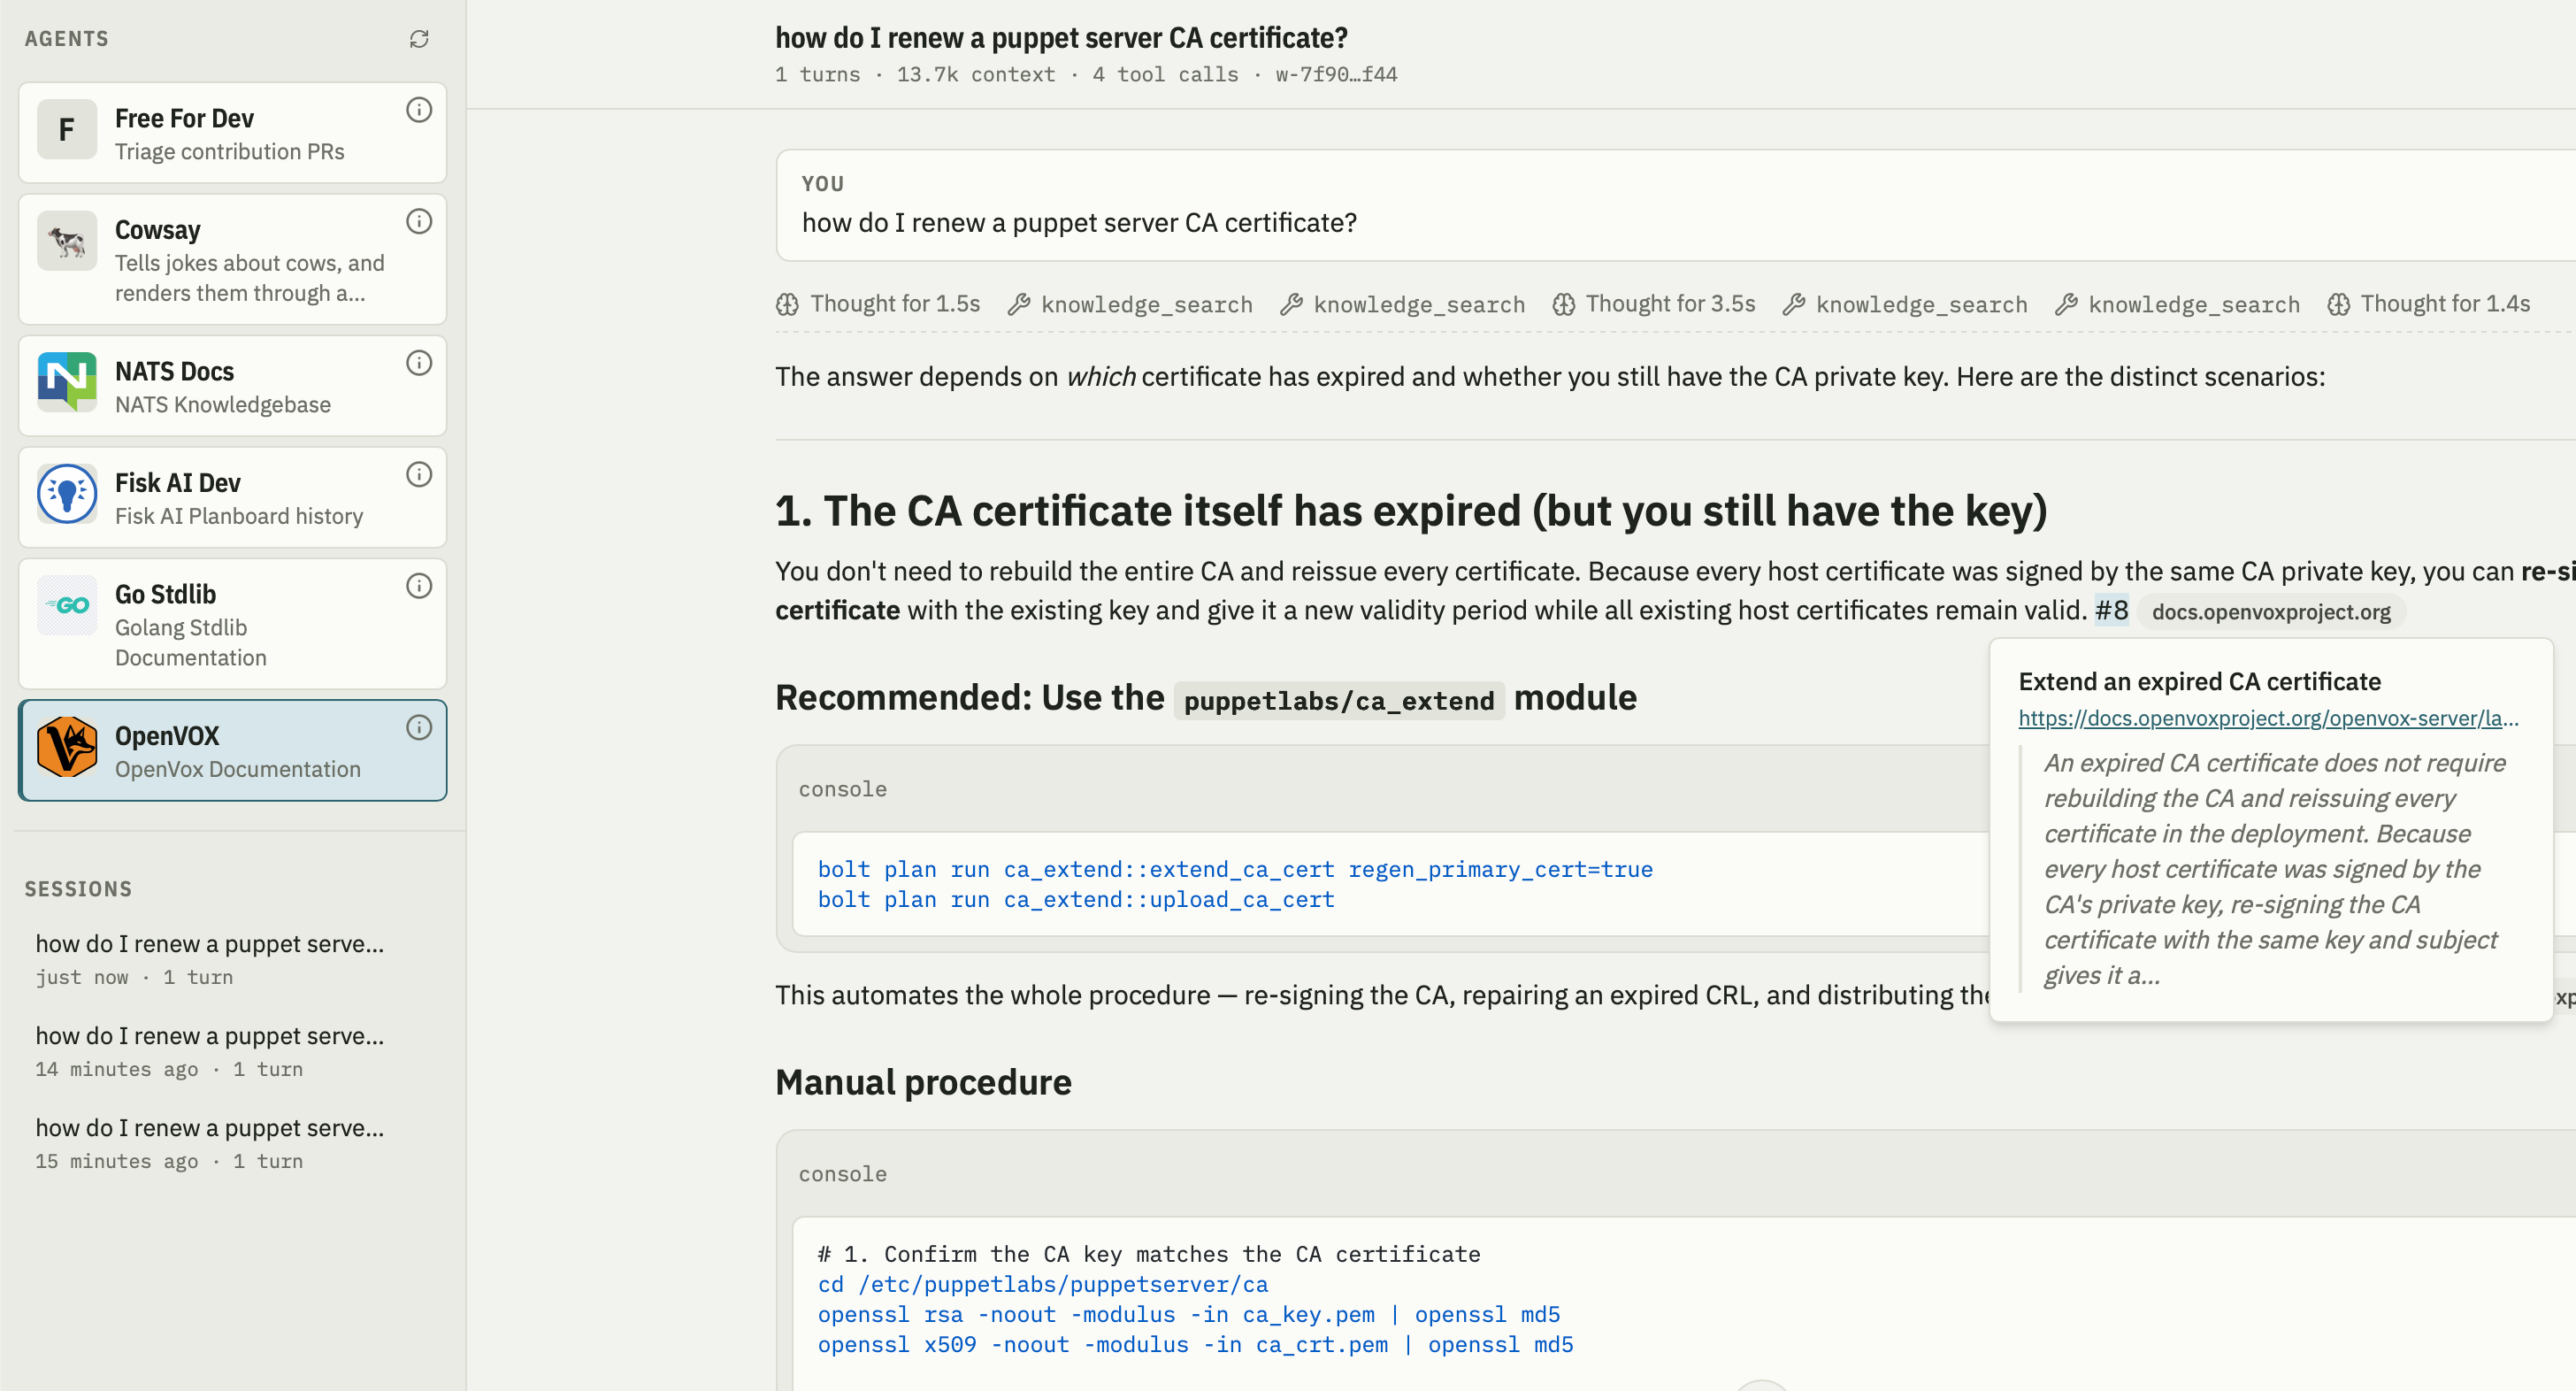Click the Cowsay cow avatar
Screen dimensions: 2576x1391
pyautogui.click(x=67, y=241)
